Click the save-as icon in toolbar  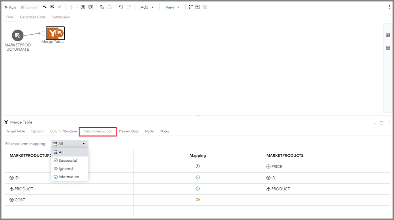(90, 7)
